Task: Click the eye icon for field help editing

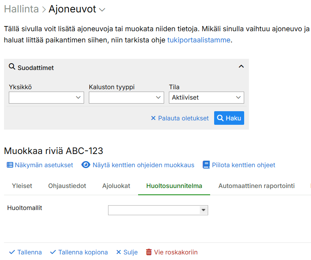Action: (x=86, y=165)
